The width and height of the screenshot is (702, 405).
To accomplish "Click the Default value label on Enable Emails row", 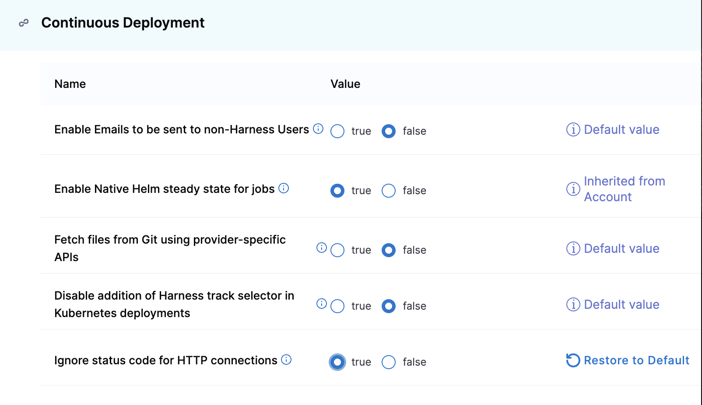I will click(622, 129).
